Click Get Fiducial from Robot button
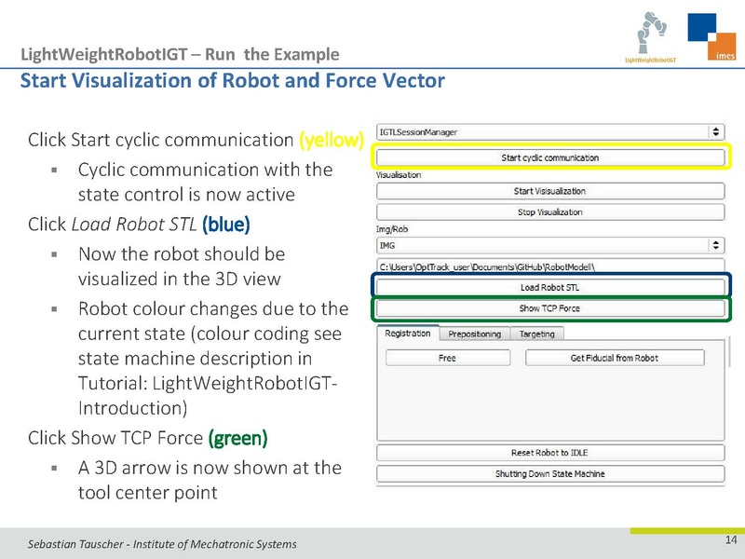Image resolution: width=745 pixels, height=559 pixels. tap(614, 358)
